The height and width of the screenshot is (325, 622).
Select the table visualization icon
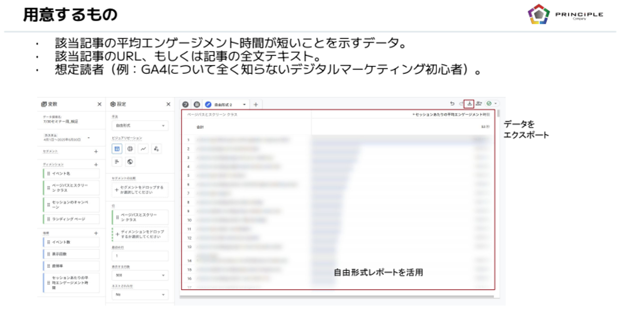(117, 149)
